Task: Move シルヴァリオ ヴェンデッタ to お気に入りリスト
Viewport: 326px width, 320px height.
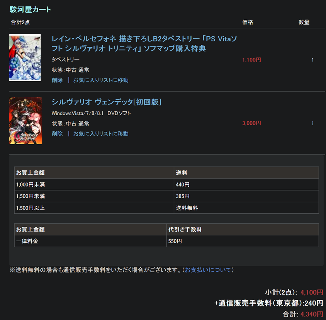Action: pos(101,134)
